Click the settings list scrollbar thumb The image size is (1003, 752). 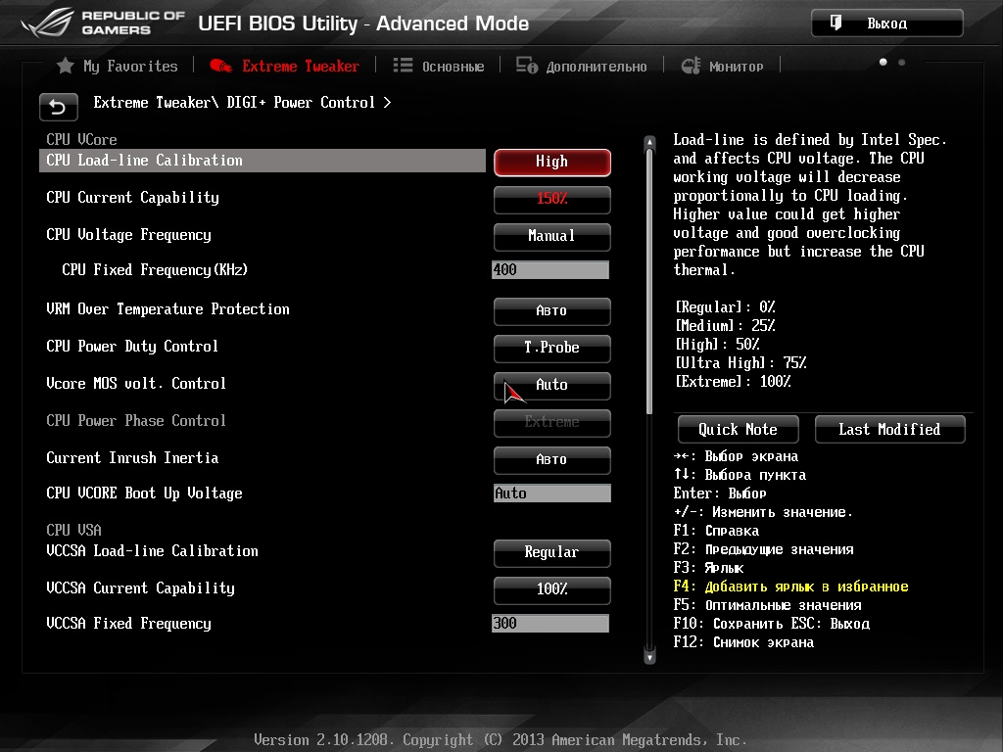[x=649, y=281]
